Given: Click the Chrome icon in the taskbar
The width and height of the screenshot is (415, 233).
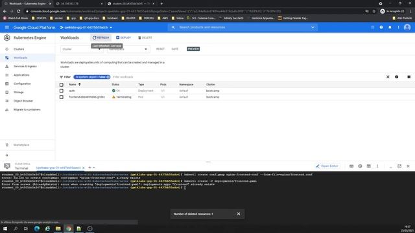Looking at the screenshot, I should pos(69,228).
